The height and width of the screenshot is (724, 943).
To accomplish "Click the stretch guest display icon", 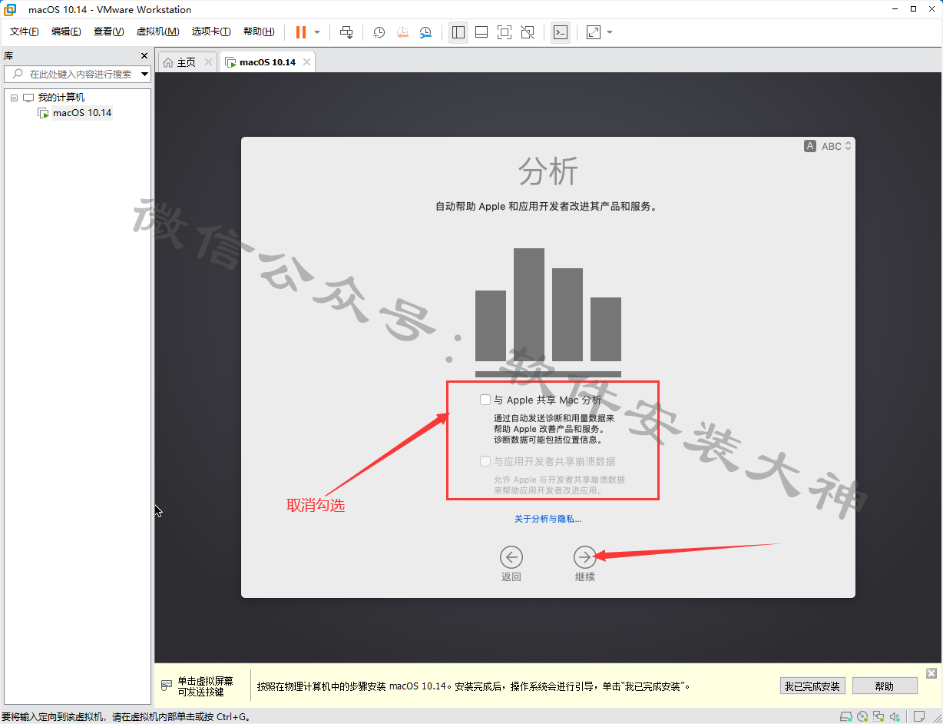I will point(594,32).
